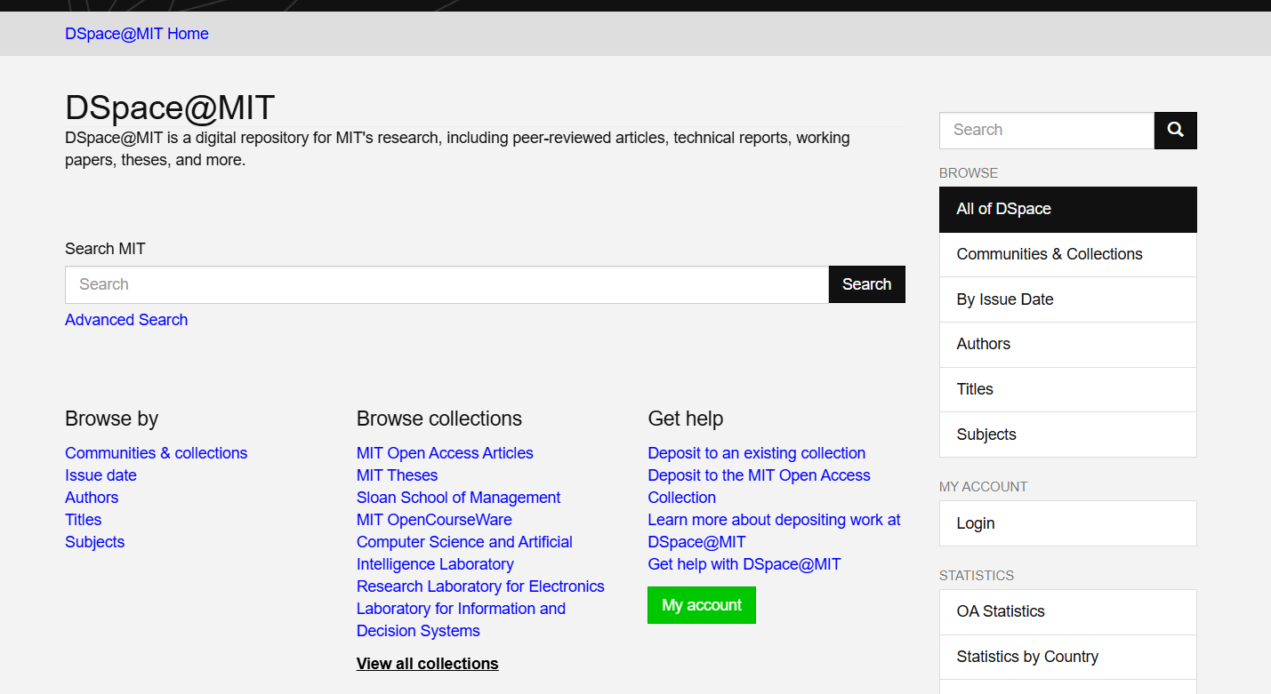This screenshot has width=1271, height=694.
Task: Open the Login page
Action: point(975,523)
